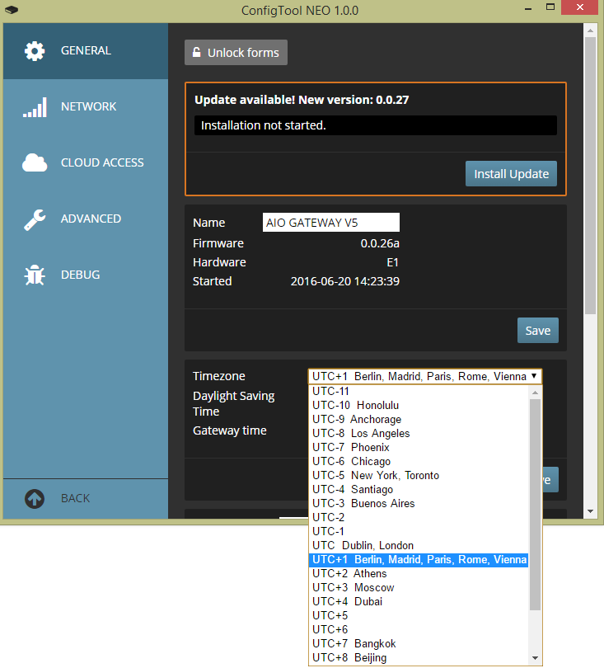Select the UTC+5 option
This screenshot has height=668, width=604.
pyautogui.click(x=419, y=616)
